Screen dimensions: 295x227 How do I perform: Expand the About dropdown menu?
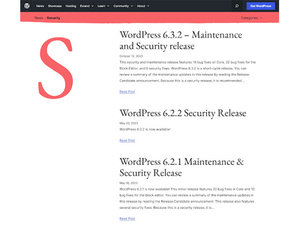143,6
